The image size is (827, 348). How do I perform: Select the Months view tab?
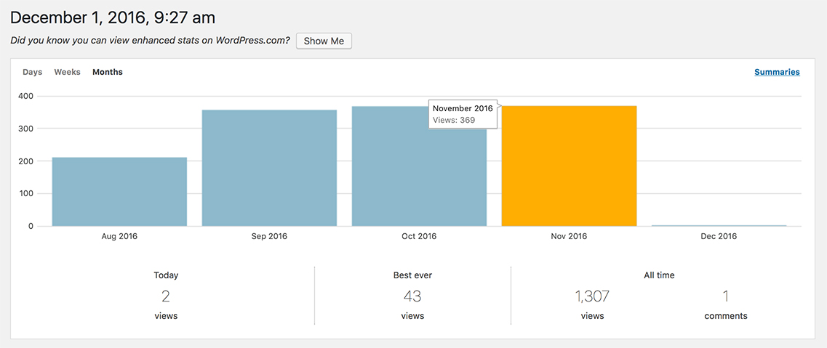click(108, 72)
